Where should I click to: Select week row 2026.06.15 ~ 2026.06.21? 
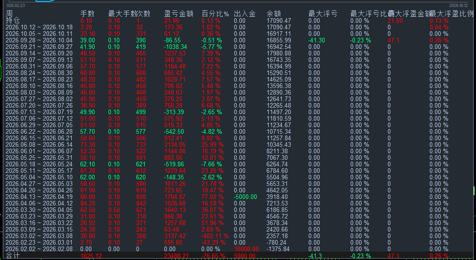pos(39,138)
